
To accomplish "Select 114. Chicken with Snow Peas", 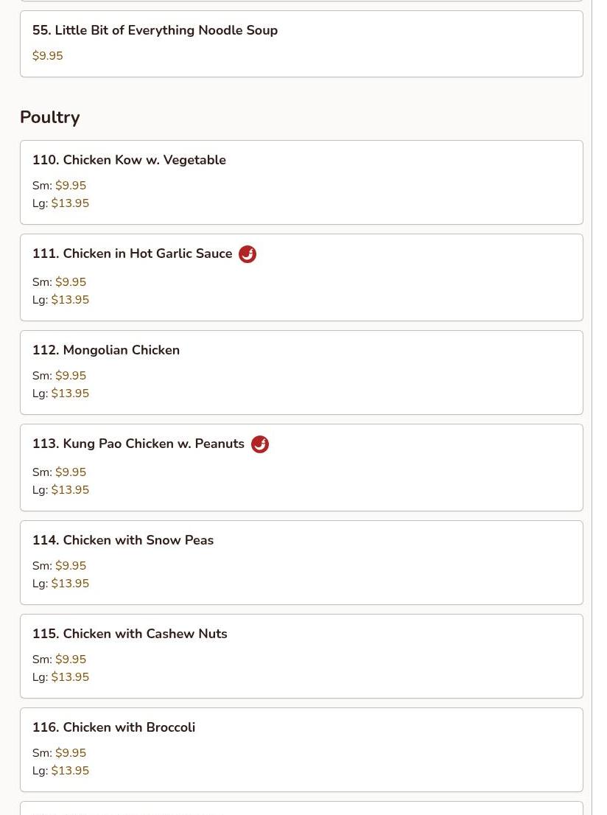I will click(301, 563).
